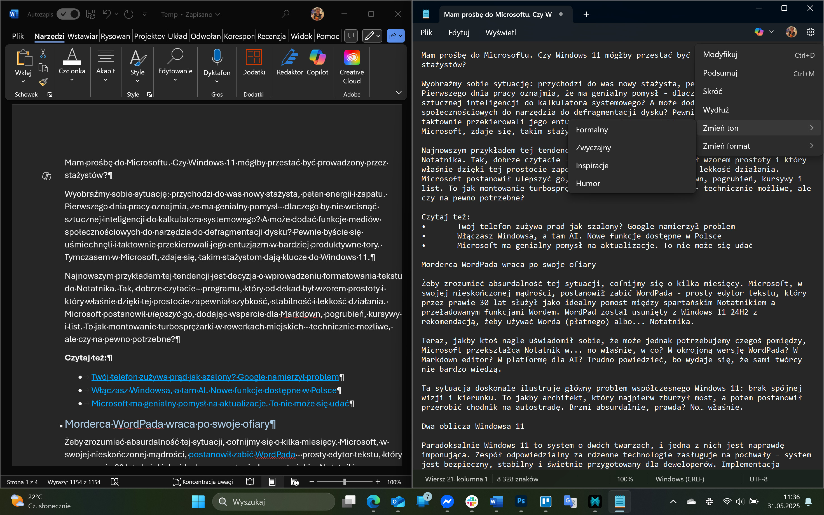
Task: Click the Word zoom slider handle
Action: point(345,482)
